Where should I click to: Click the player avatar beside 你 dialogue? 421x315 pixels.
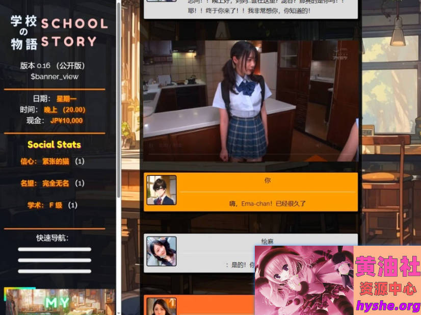[162, 190]
